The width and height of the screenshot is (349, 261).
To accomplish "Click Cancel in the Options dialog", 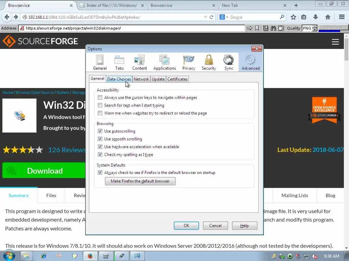I will [215, 226].
